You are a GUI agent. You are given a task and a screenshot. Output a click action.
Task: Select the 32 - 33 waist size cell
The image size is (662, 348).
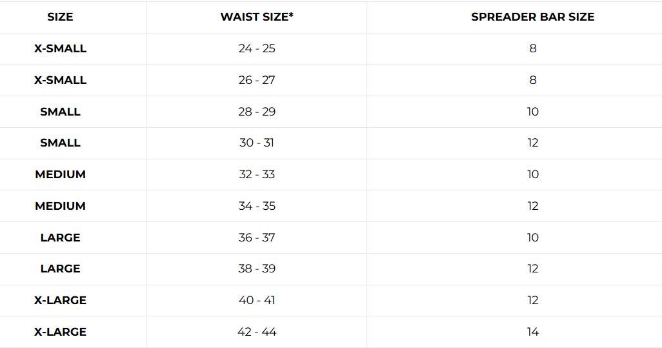[x=257, y=174]
